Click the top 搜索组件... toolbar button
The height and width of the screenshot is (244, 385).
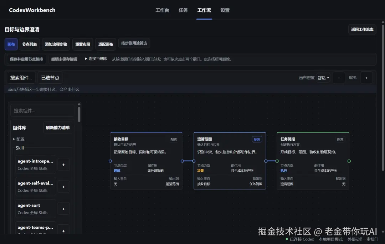(21, 78)
